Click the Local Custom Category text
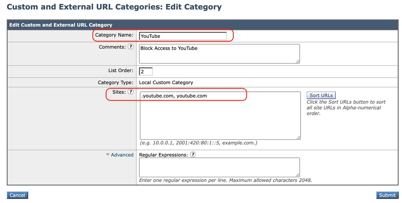Screen dimensions: 402x203 click(x=166, y=83)
